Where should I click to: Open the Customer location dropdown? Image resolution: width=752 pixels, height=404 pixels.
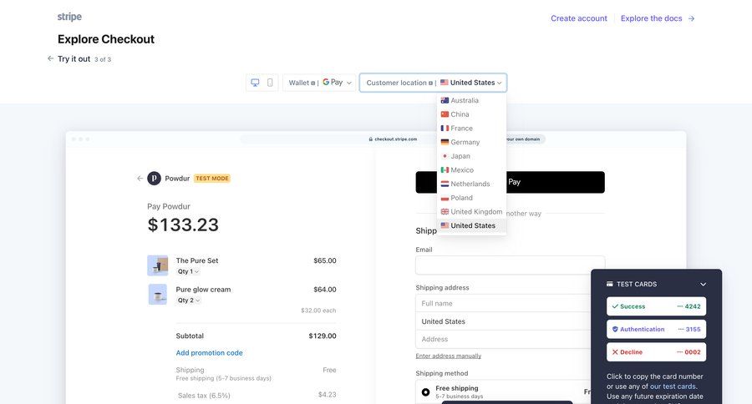click(x=433, y=83)
